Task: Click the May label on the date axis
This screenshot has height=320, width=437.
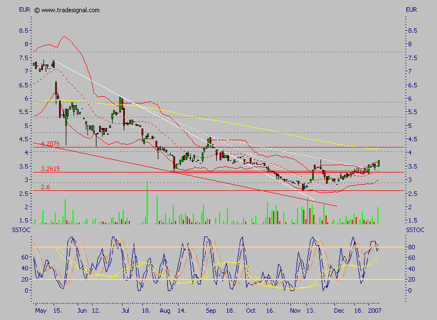Action: (41, 311)
